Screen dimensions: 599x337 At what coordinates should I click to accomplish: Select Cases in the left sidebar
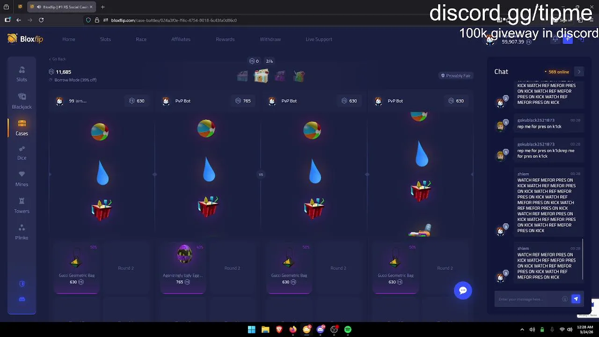[22, 127]
